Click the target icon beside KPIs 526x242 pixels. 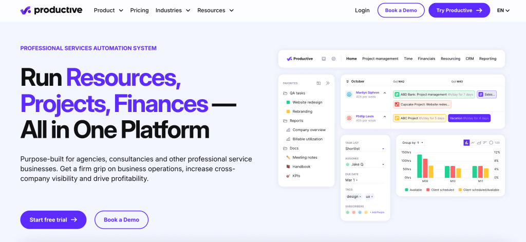point(288,176)
